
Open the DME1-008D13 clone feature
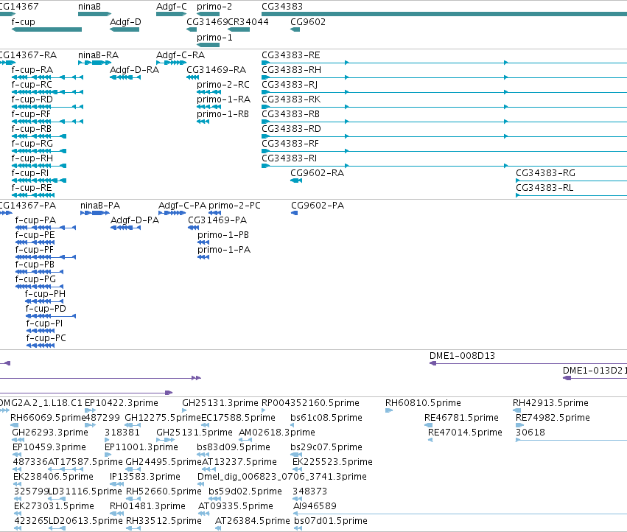[x=528, y=363]
